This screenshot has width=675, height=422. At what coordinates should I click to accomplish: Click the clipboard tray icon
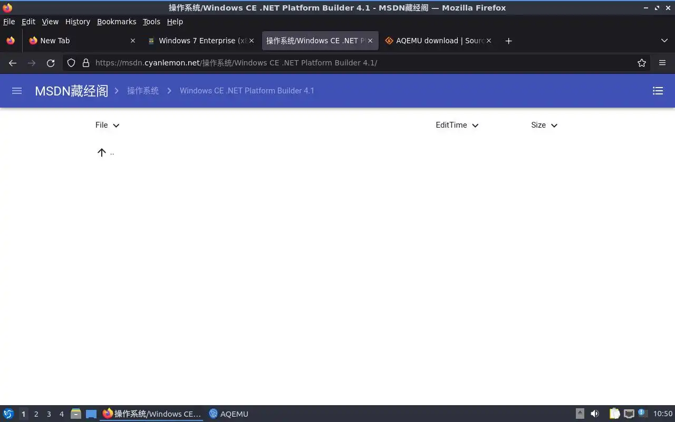[x=614, y=414]
